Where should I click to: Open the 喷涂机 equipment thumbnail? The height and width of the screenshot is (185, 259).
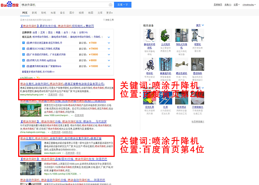pyautogui.click(x=149, y=64)
